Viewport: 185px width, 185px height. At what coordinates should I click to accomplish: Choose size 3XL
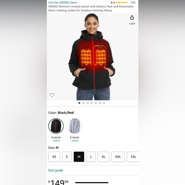(133, 157)
